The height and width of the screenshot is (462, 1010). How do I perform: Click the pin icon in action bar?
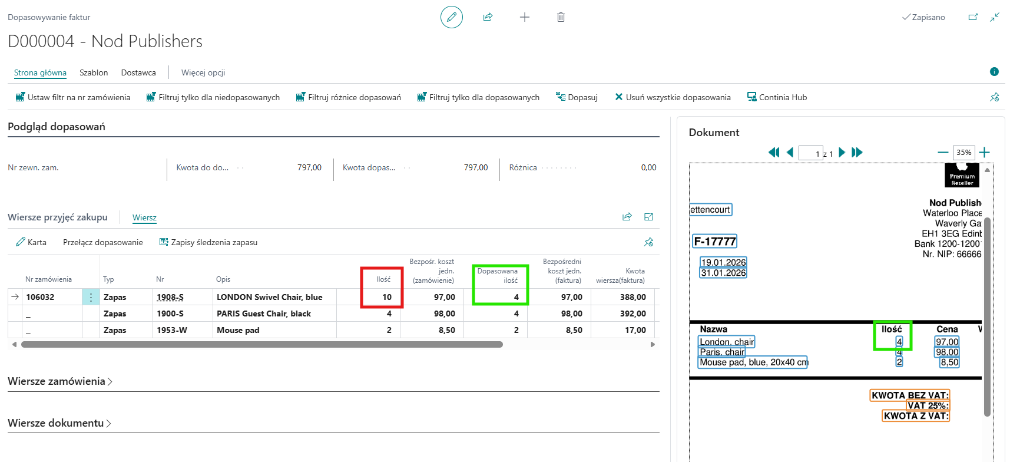point(995,97)
